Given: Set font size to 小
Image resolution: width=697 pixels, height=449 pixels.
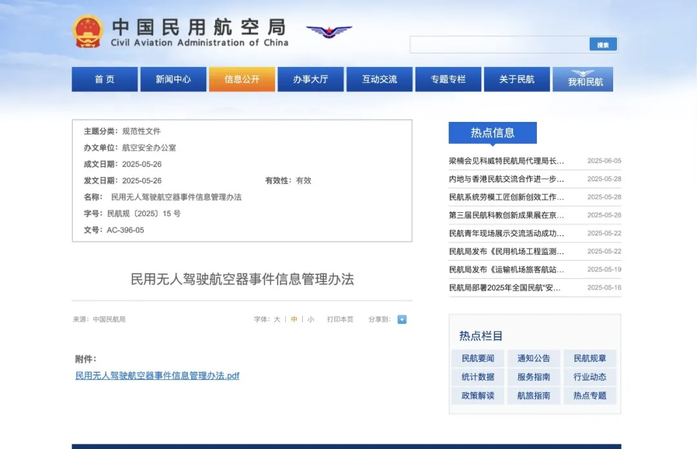Looking at the screenshot, I should click(x=310, y=319).
